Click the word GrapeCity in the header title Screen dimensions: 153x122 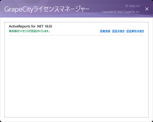(x=19, y=9)
